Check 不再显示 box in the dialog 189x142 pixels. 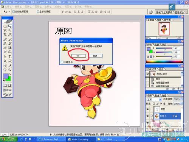(62, 62)
